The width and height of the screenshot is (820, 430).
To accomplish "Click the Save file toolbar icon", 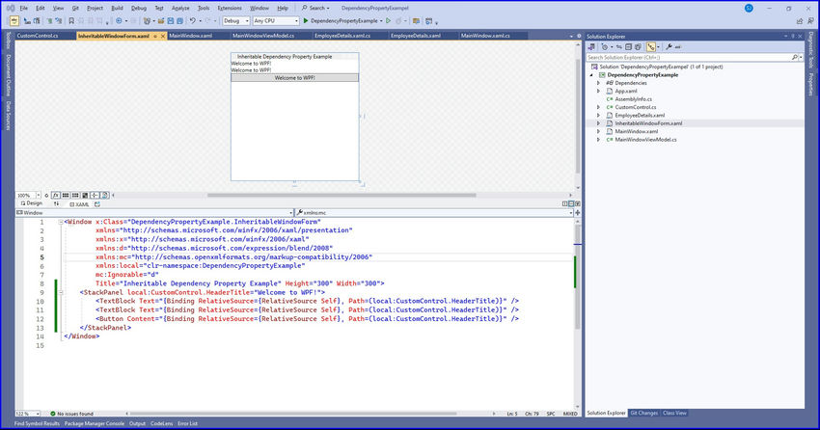I will point(171,21).
